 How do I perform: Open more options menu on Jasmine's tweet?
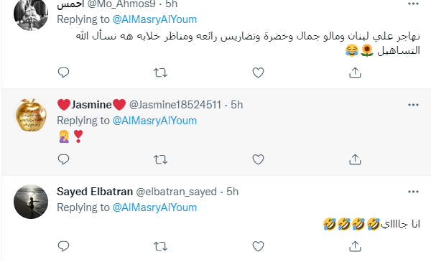[x=413, y=105]
